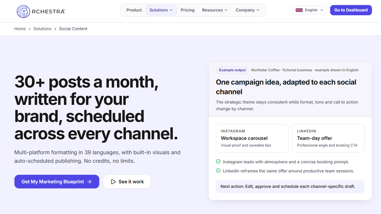Screen dimensions: 381x214
Task: Click the Home breadcrumb link
Action: (x=20, y=29)
